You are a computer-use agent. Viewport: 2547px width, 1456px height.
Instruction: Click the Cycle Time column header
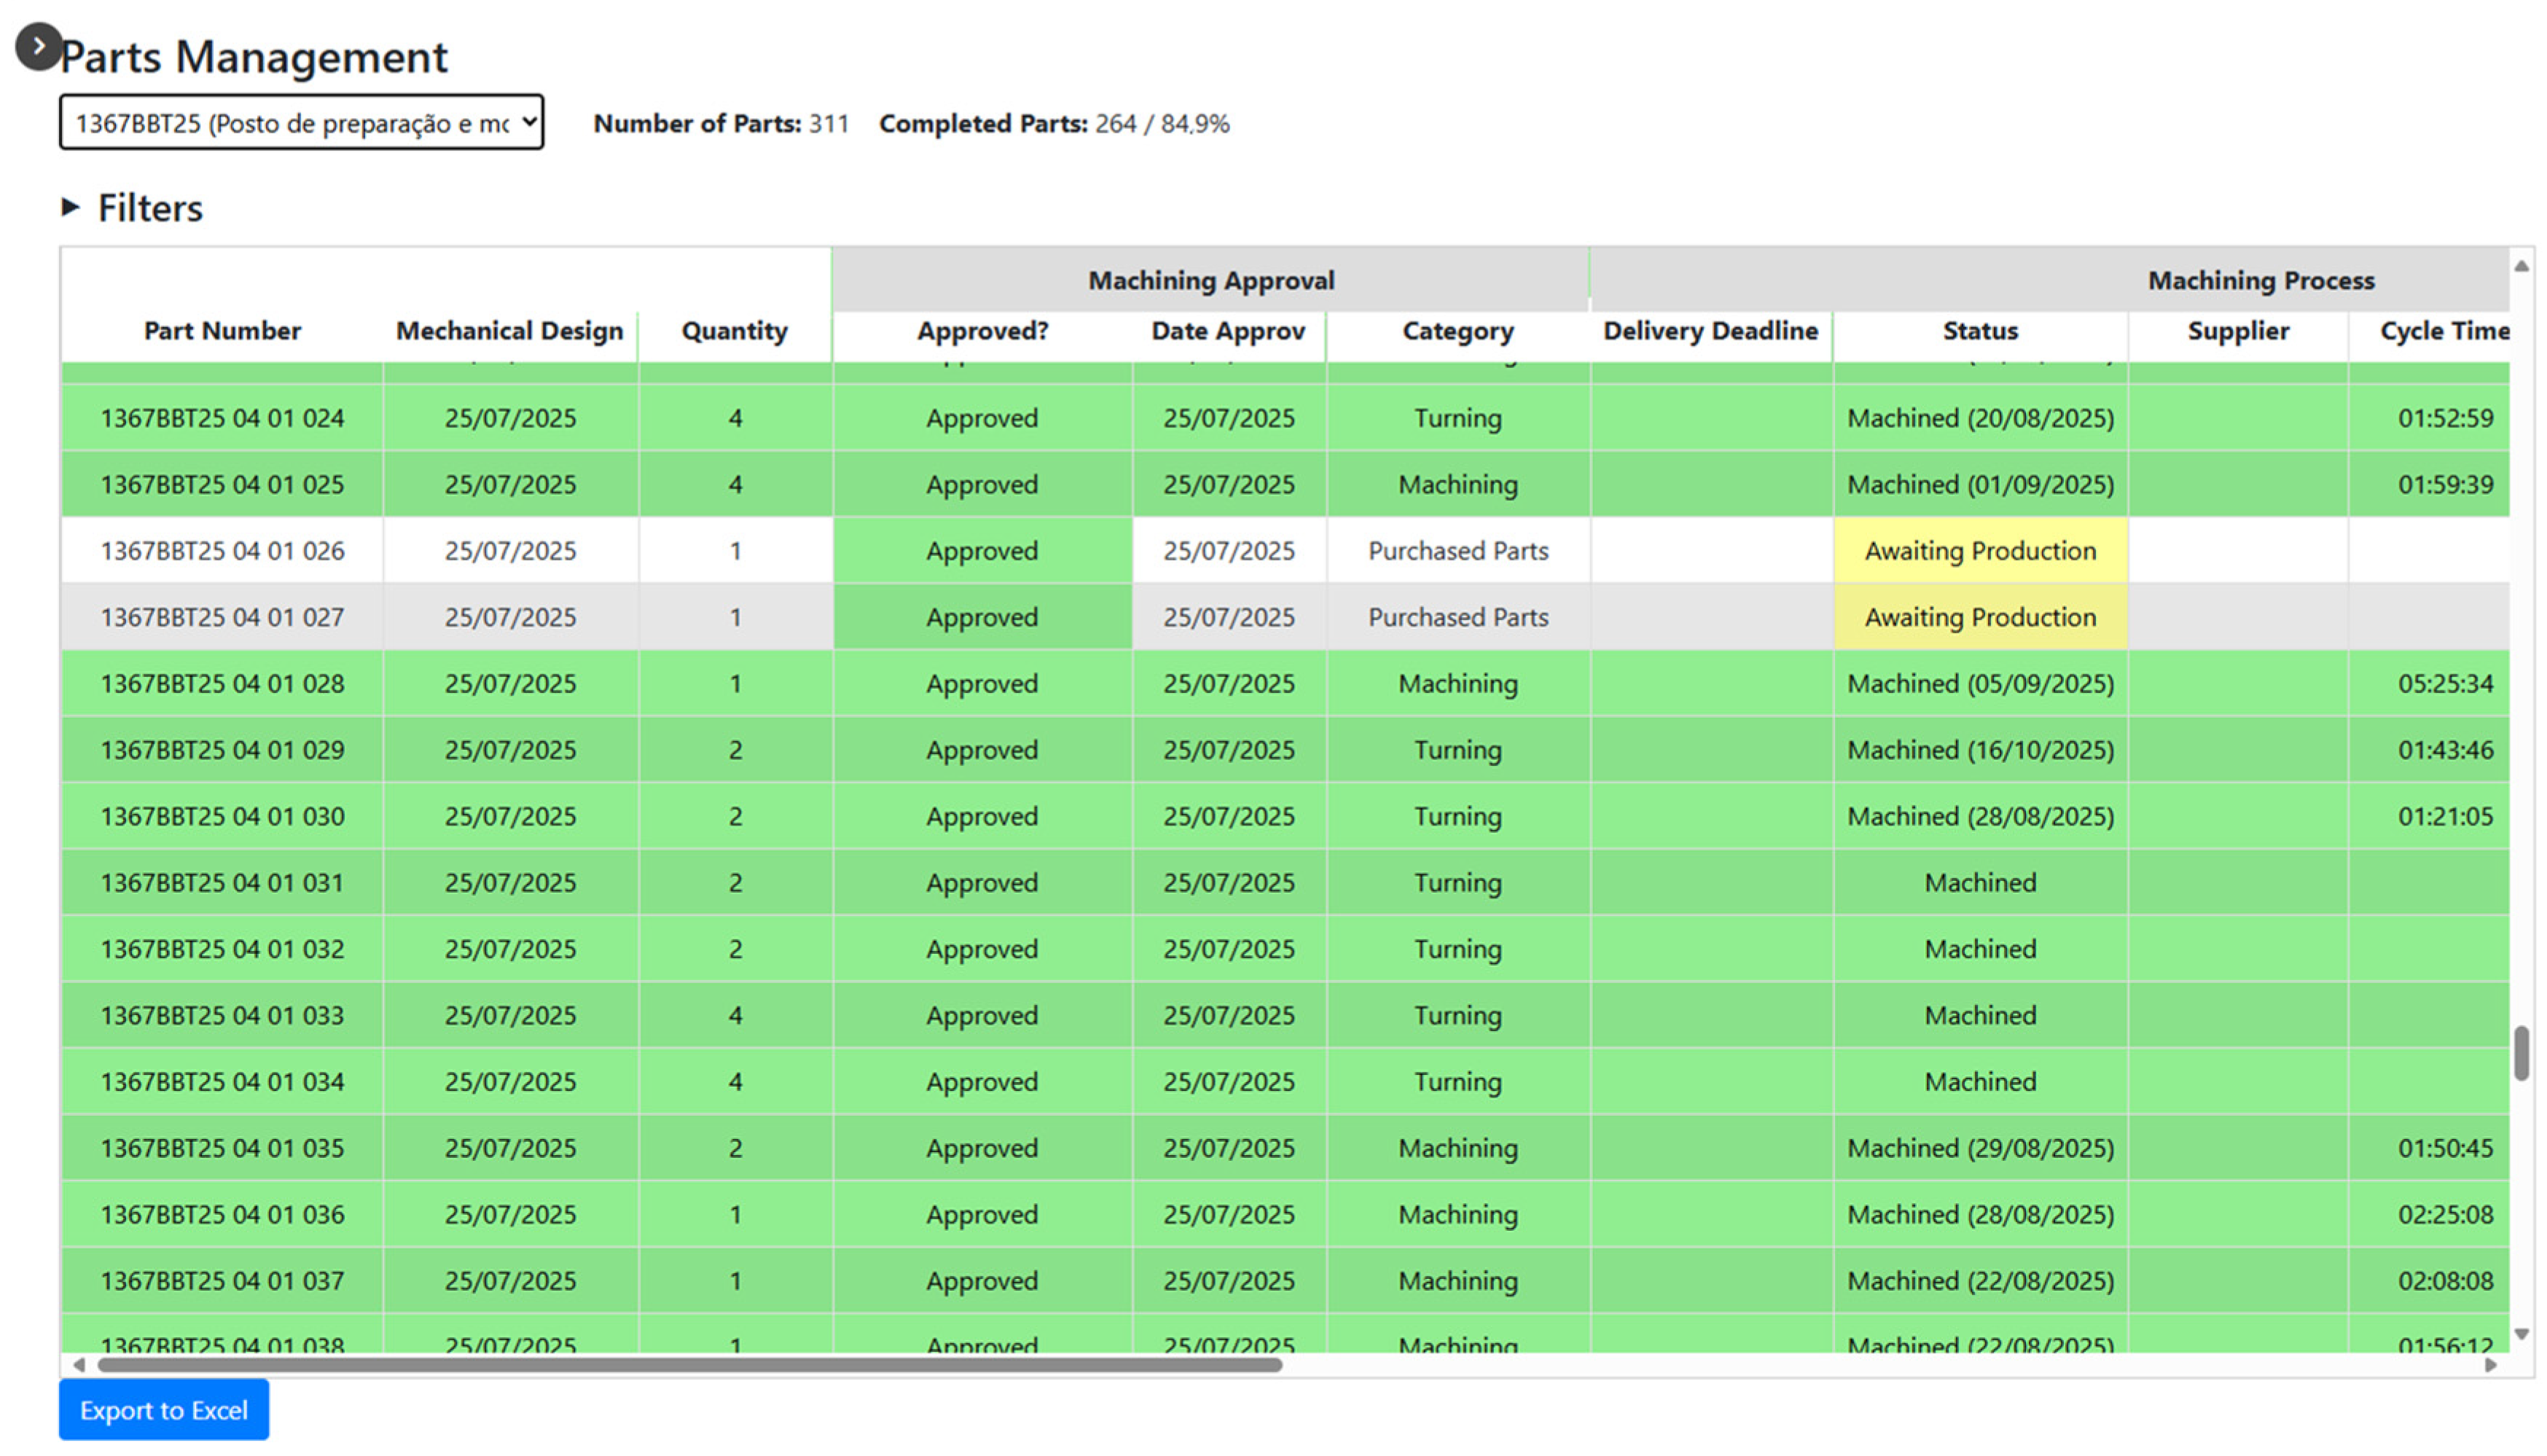point(2443,331)
